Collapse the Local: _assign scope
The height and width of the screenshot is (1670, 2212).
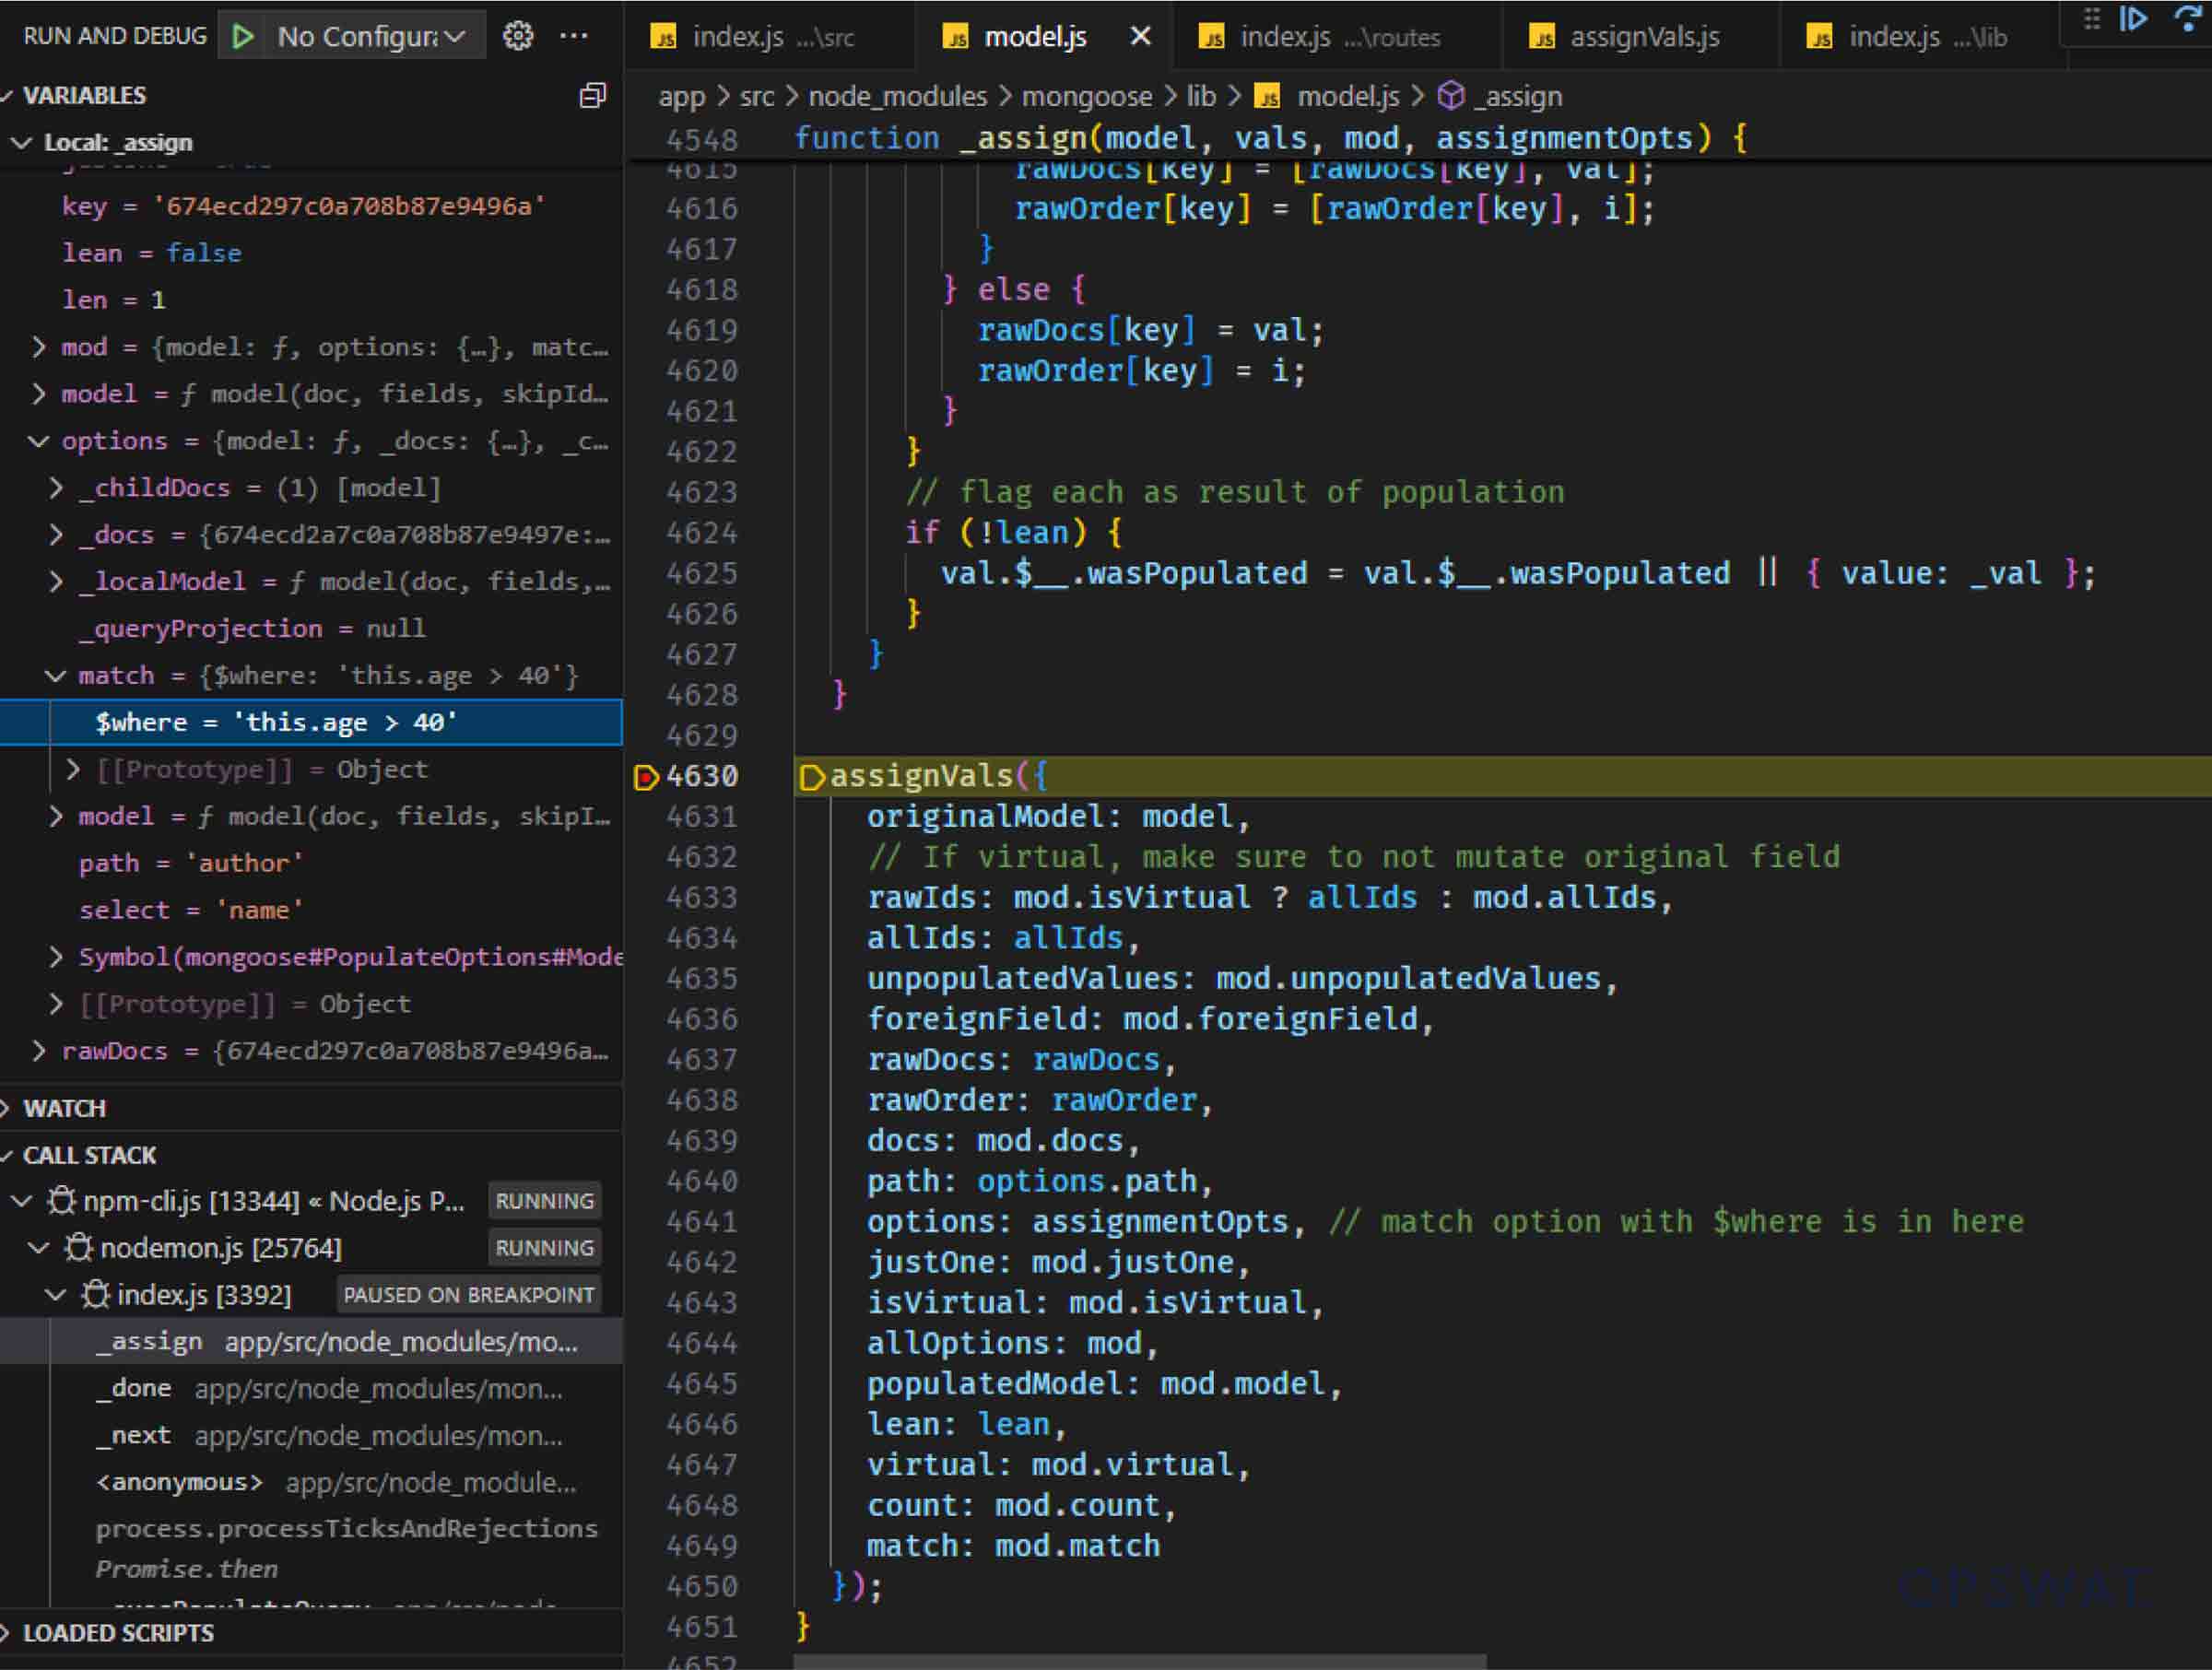coord(23,142)
